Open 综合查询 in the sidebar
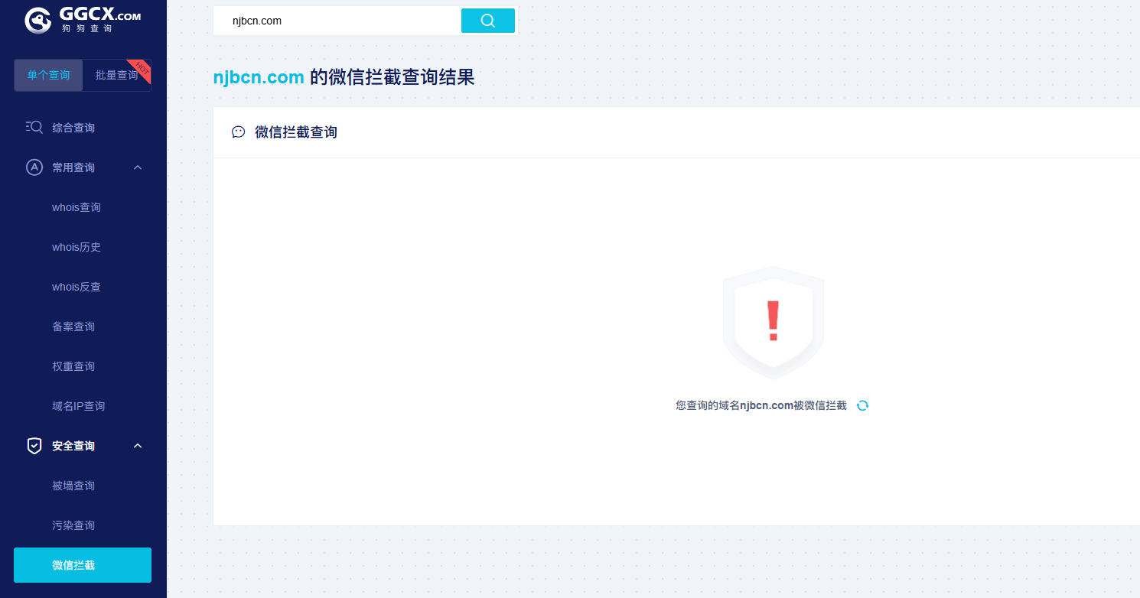The image size is (1140, 598). coord(73,128)
